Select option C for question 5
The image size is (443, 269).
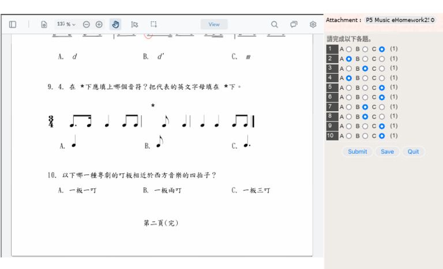[382, 88]
